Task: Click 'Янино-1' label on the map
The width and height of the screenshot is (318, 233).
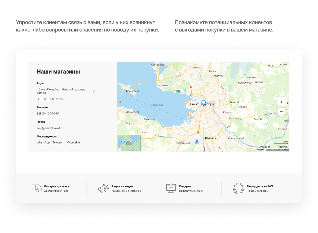Action: click(x=234, y=102)
